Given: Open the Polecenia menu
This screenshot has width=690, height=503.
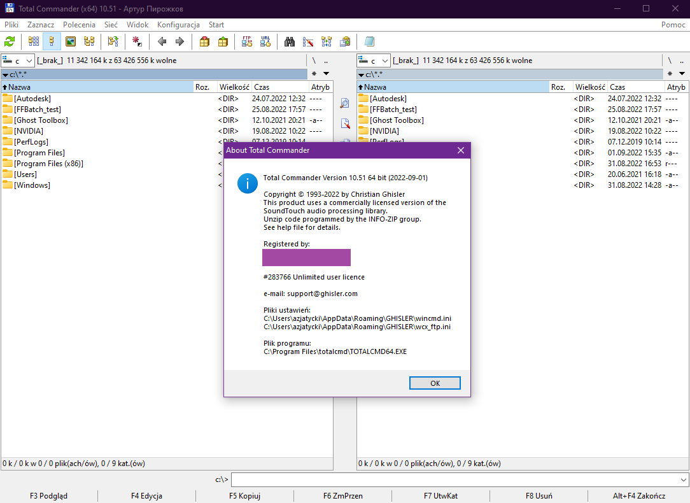Looking at the screenshot, I should click(x=79, y=25).
